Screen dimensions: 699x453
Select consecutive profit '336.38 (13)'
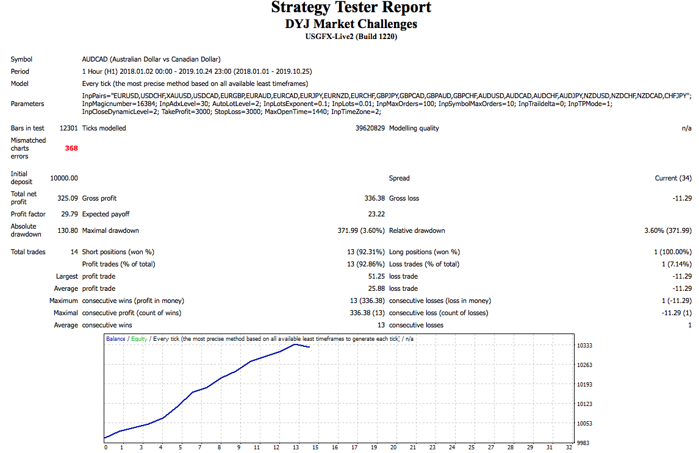(367, 313)
